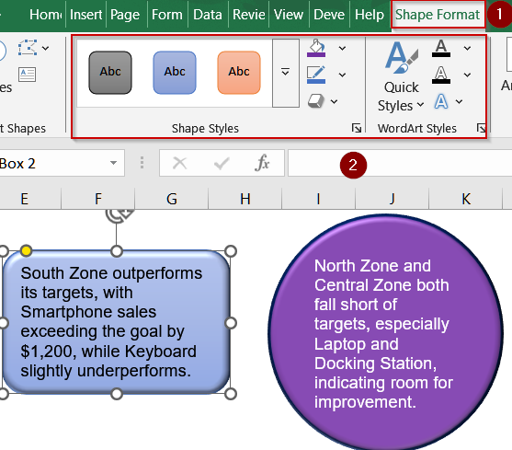The height and width of the screenshot is (450, 512).
Task: Click the Text Outline letter A icon
Action: point(441,75)
